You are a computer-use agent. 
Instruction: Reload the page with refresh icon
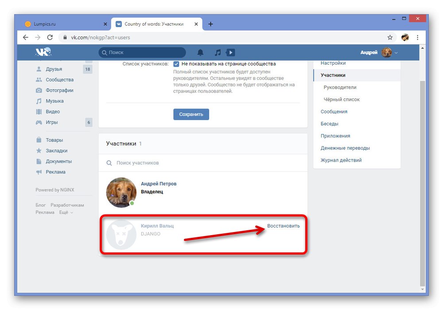tap(50, 37)
